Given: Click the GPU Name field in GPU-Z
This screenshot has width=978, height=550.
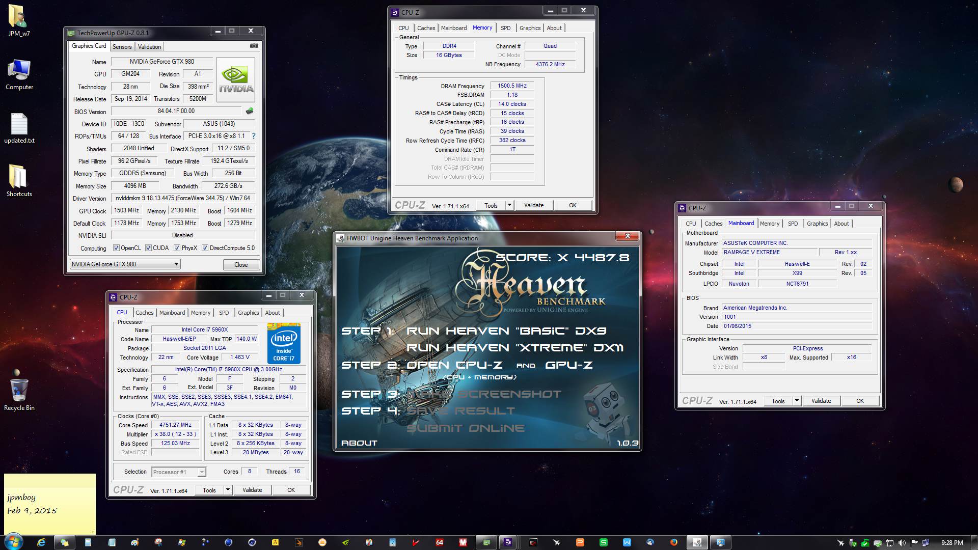Looking at the screenshot, I should point(161,62).
